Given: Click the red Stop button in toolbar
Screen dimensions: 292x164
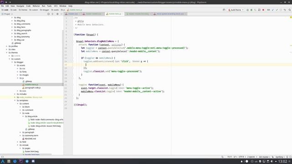Looking at the screenshot, I should (263, 10).
